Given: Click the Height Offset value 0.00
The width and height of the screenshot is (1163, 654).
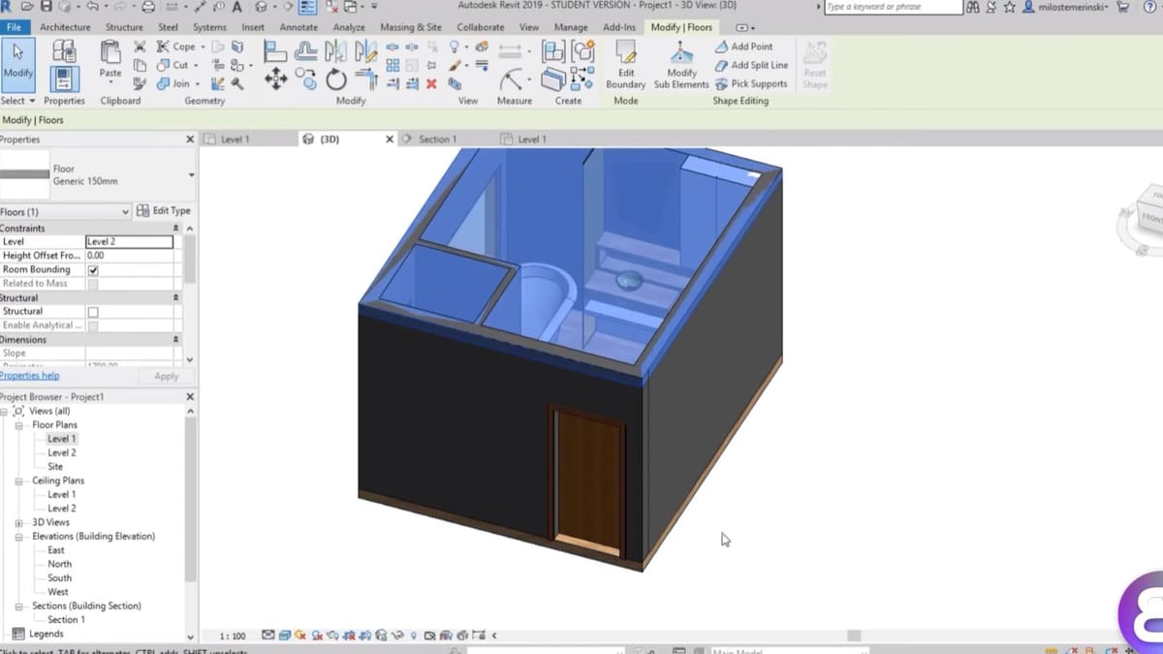Looking at the screenshot, I should click(x=129, y=256).
